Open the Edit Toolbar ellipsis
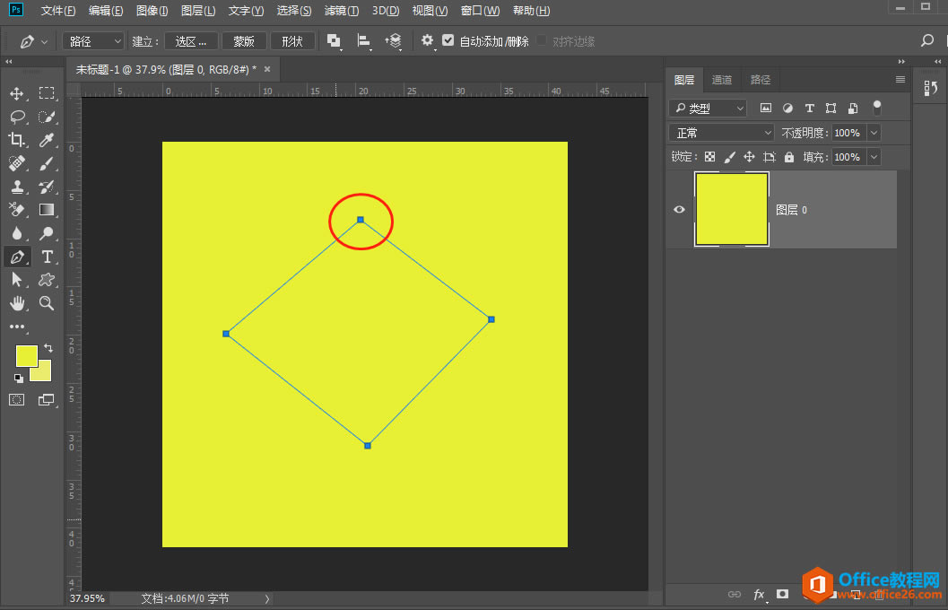The width and height of the screenshot is (948, 610). click(x=17, y=327)
